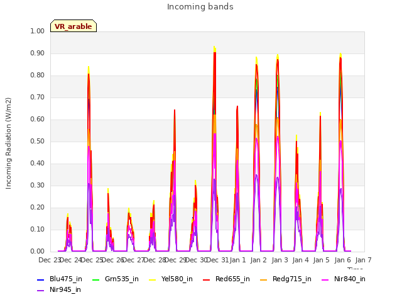Click the purple Nir945_in legend swatch

[41, 291]
